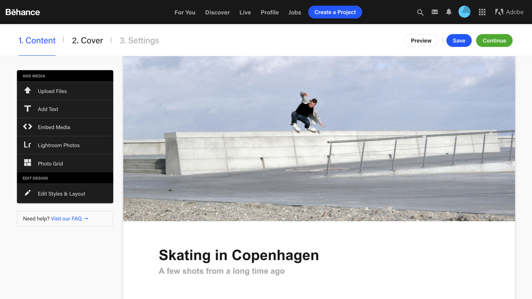Click the Upload Files arrow icon
532x299 pixels.
tap(27, 90)
